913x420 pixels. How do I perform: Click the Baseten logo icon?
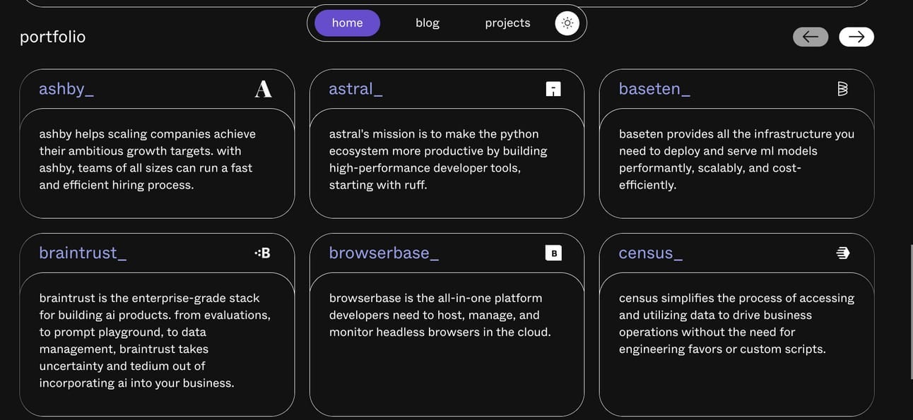[x=842, y=89]
